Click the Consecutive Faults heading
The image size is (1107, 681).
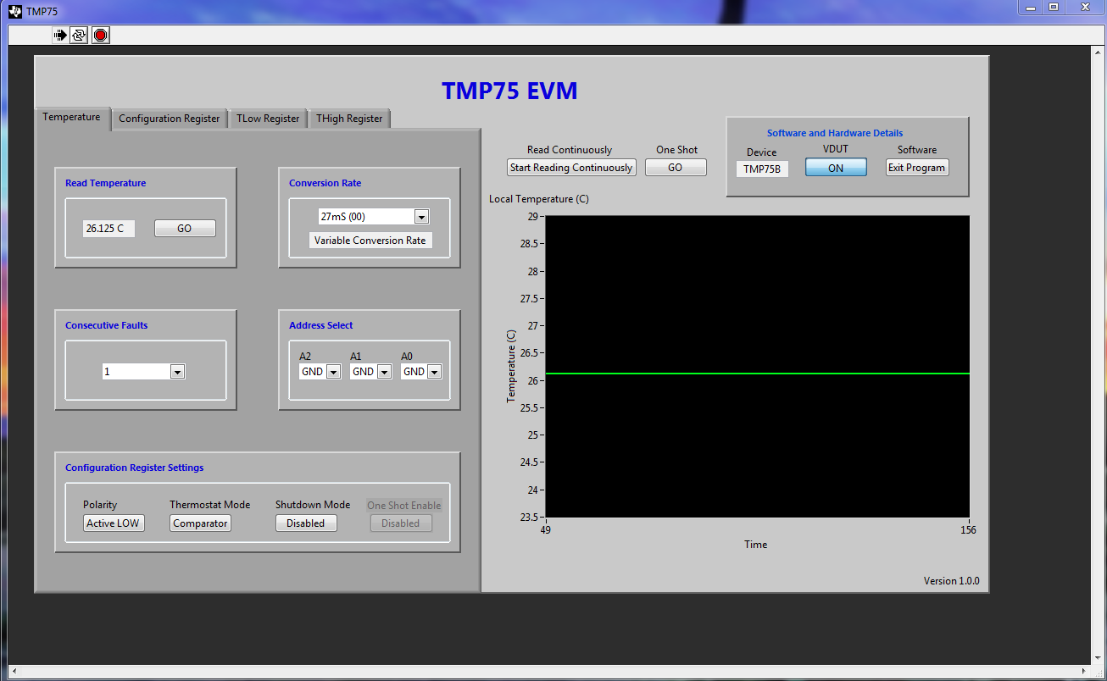[x=107, y=325]
